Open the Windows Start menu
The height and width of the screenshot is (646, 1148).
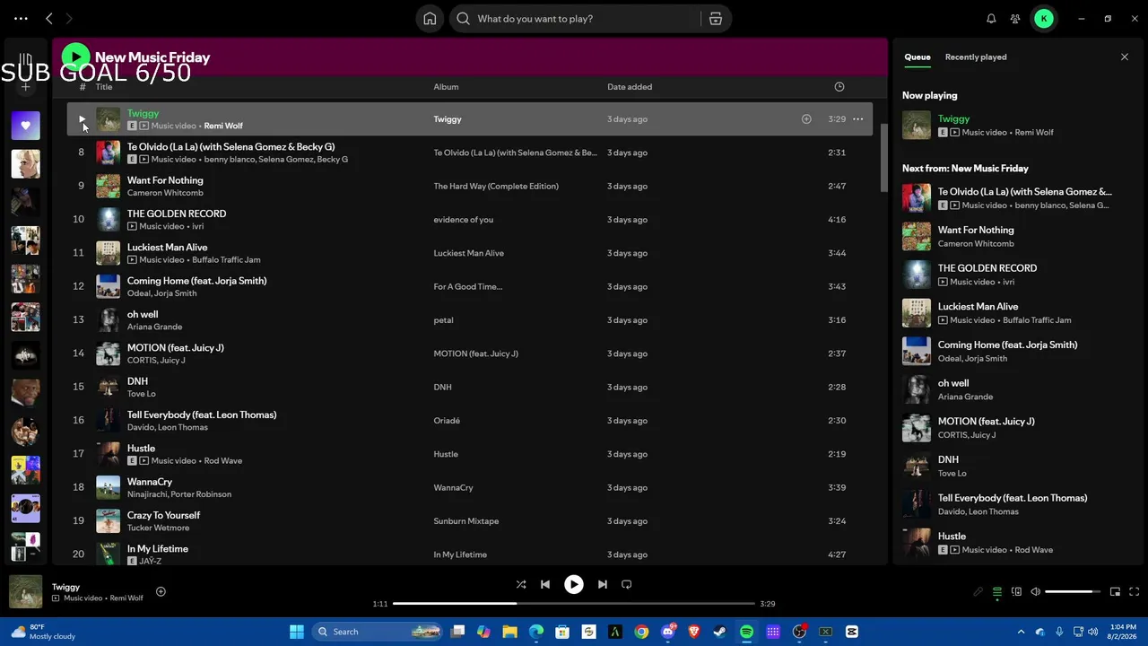click(x=297, y=632)
